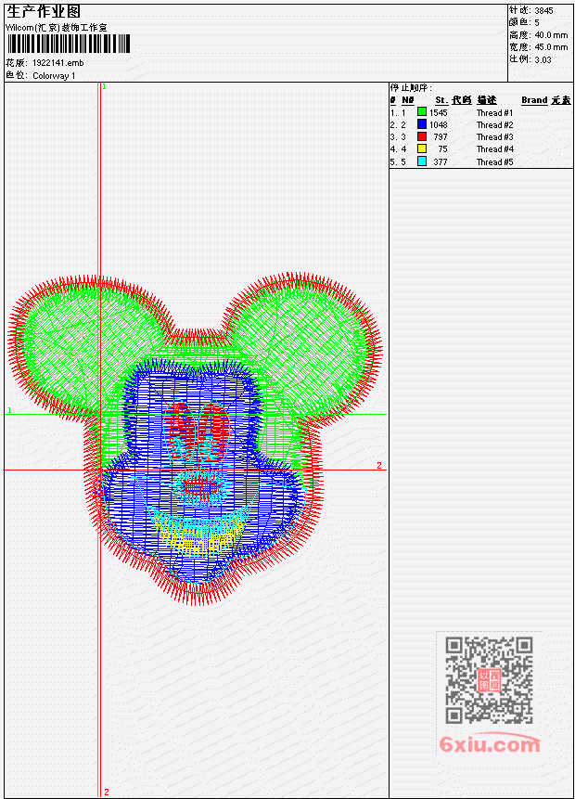The image size is (575, 799).
Task: Click the stitch count 1545
Action: click(x=438, y=112)
